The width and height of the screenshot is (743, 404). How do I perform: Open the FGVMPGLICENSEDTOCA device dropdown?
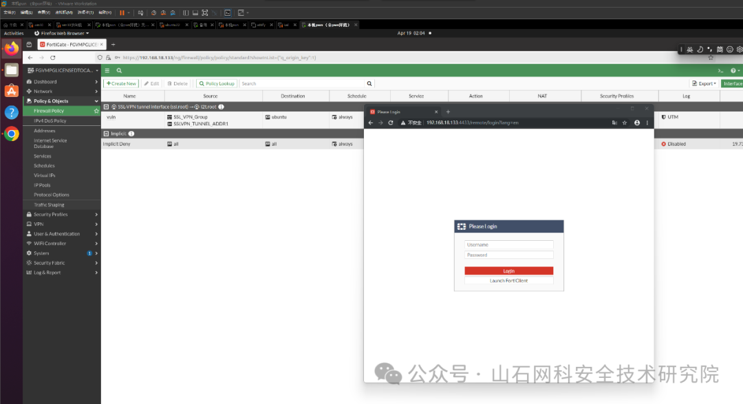[x=62, y=70]
